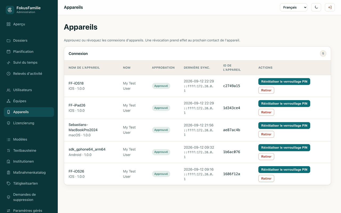
Task: Open Aperçu via its grid icon
Action: coord(9,24)
